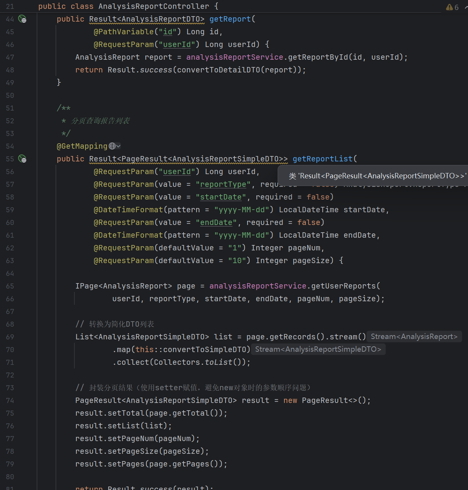Click the Stream<AnalysisReportSimpleDTO> inlay hint
The height and width of the screenshot is (490, 468).
pyautogui.click(x=318, y=349)
